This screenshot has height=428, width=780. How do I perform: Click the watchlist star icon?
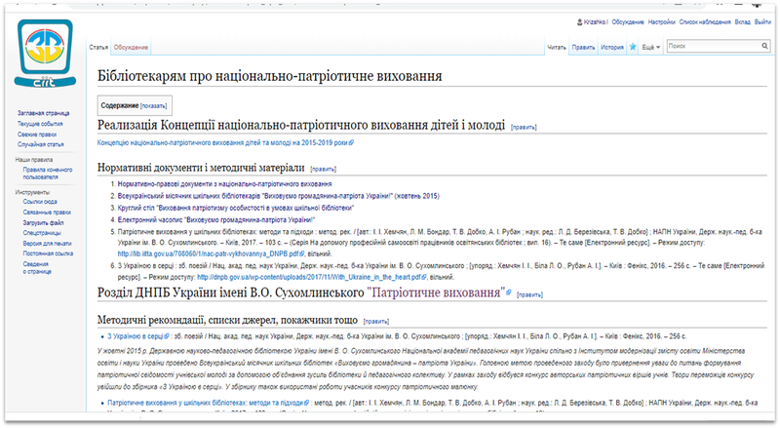(633, 47)
